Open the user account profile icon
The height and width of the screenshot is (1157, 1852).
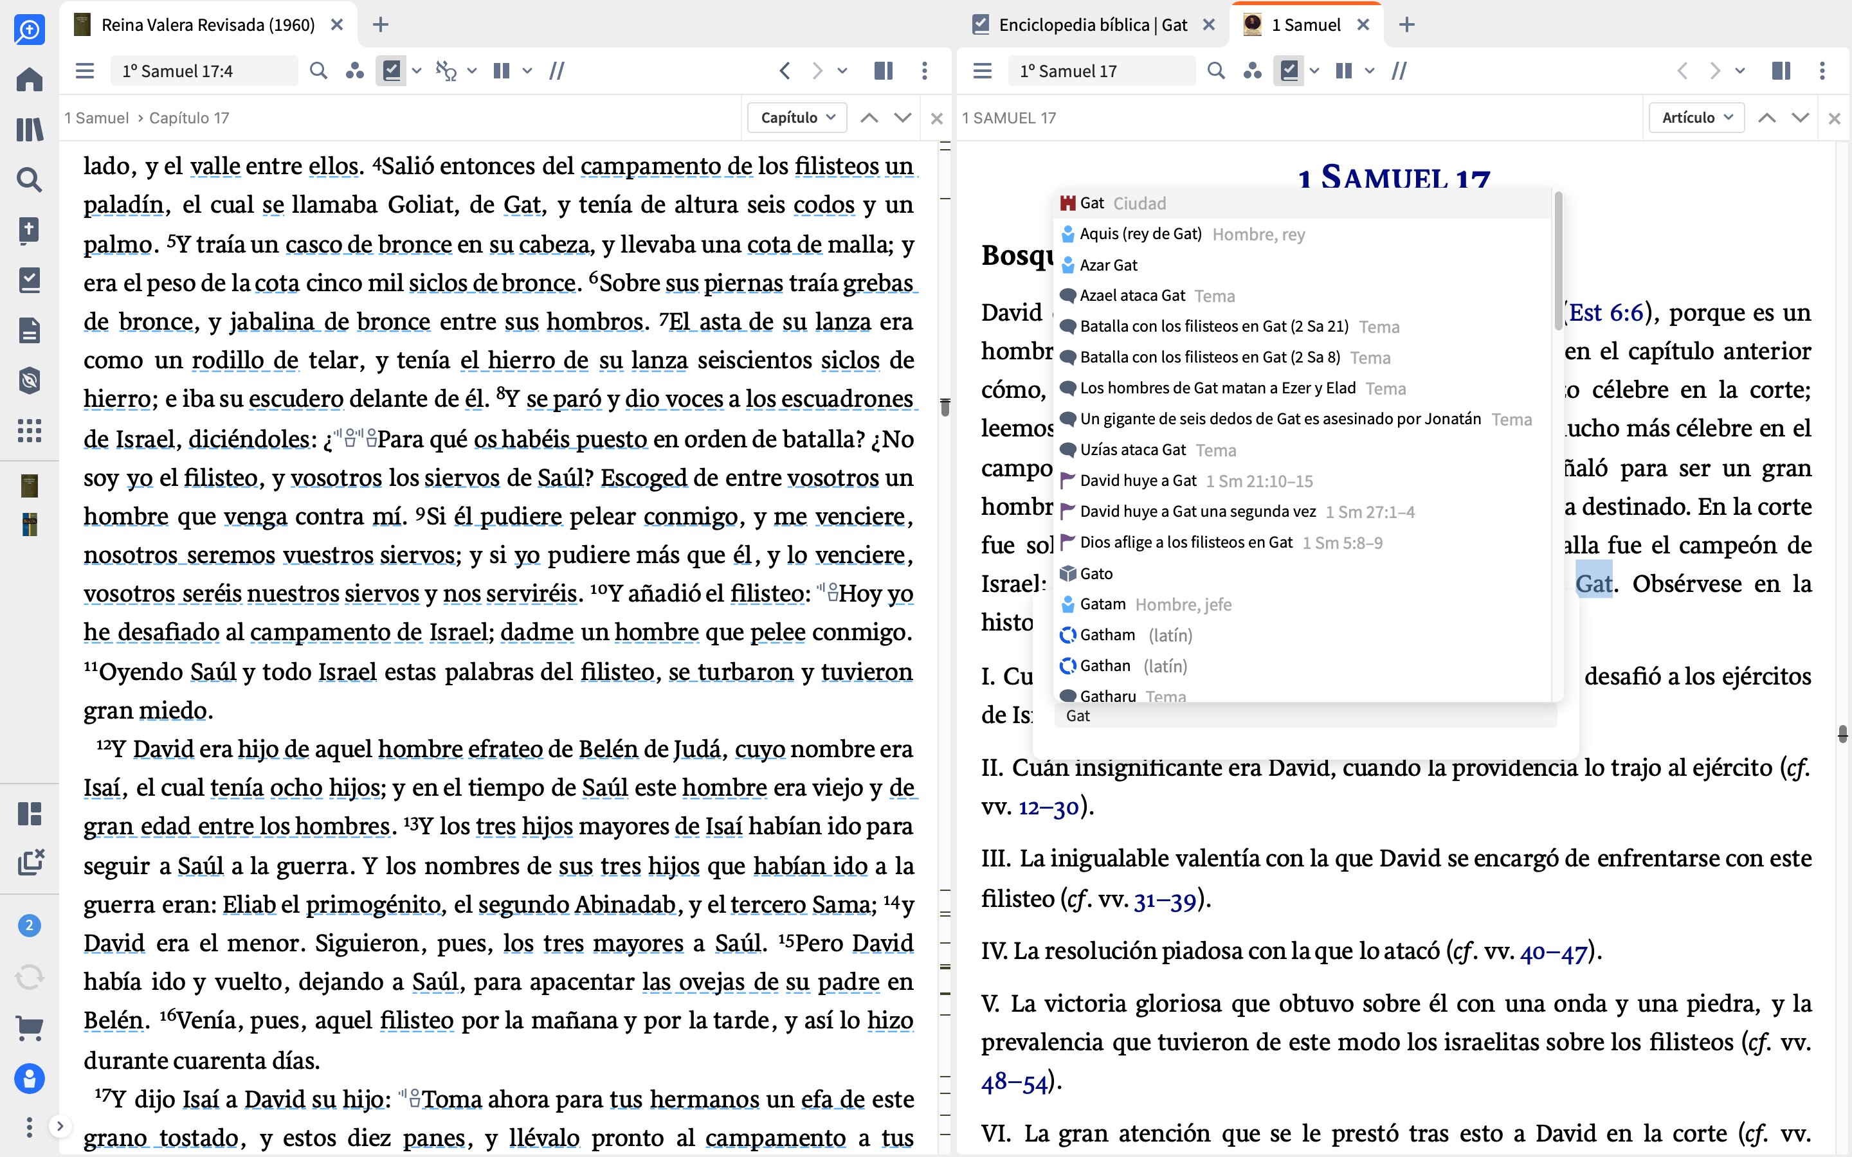coord(29,1079)
